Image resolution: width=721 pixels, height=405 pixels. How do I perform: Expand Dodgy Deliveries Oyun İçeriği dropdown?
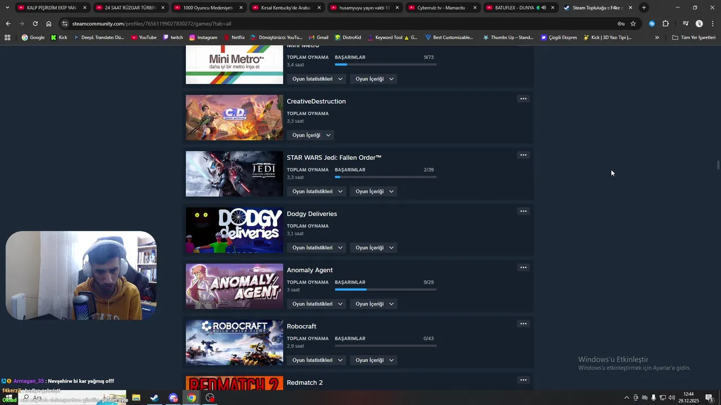click(375, 247)
